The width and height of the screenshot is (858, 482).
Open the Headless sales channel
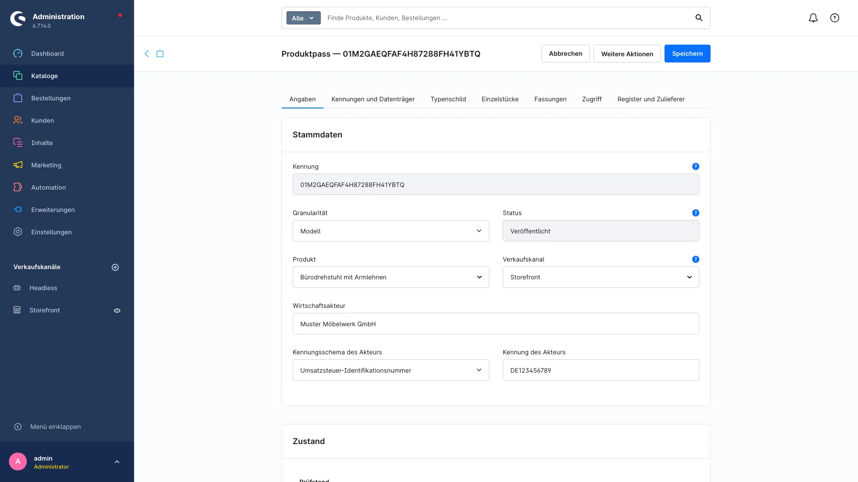[43, 288]
